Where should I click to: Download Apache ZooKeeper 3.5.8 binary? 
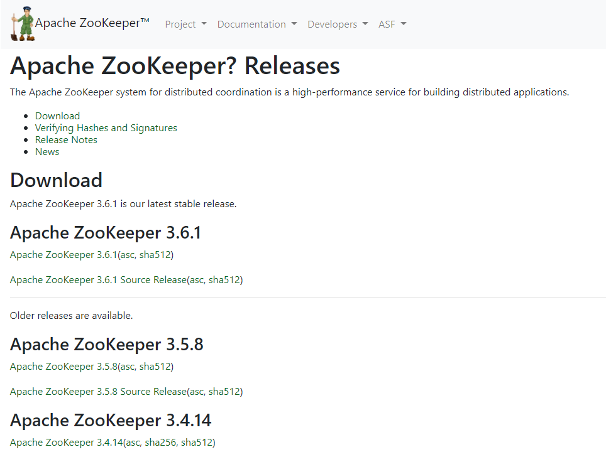pyautogui.click(x=63, y=367)
